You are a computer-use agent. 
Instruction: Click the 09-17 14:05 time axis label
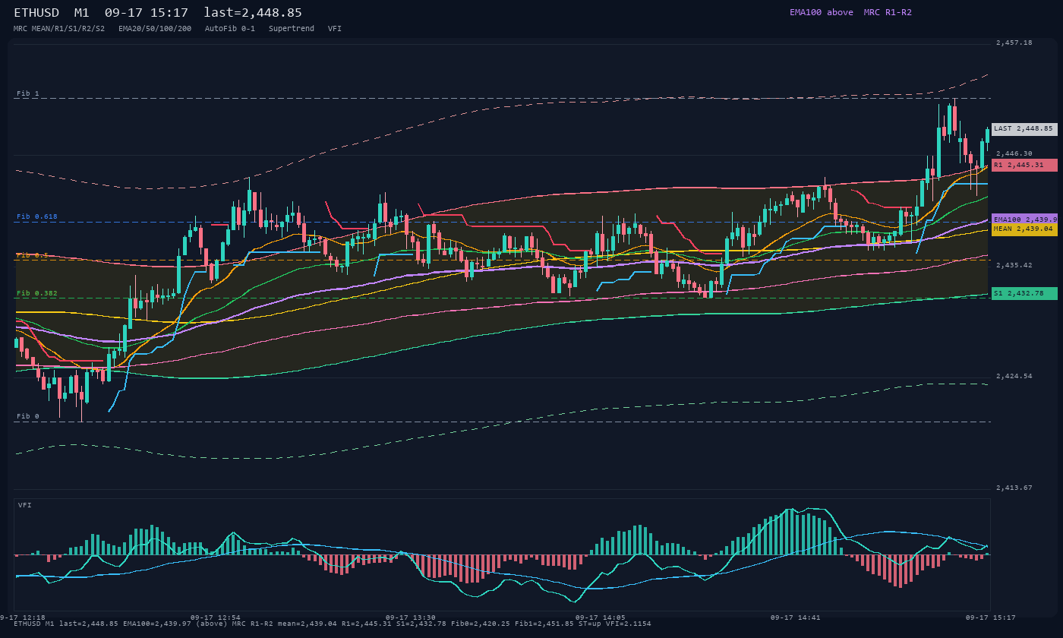point(601,617)
